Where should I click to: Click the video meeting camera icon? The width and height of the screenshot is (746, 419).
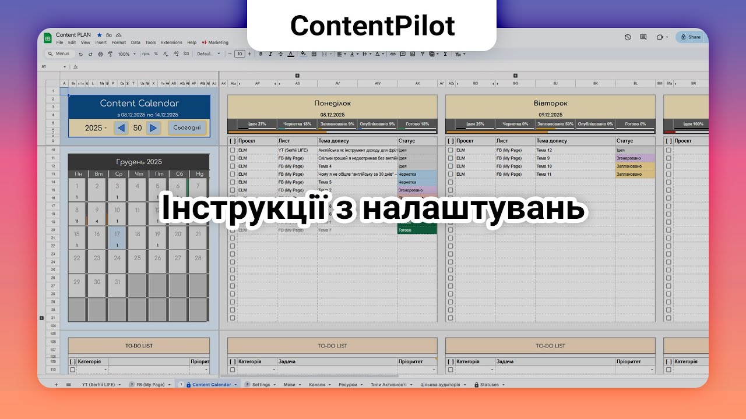coord(660,37)
